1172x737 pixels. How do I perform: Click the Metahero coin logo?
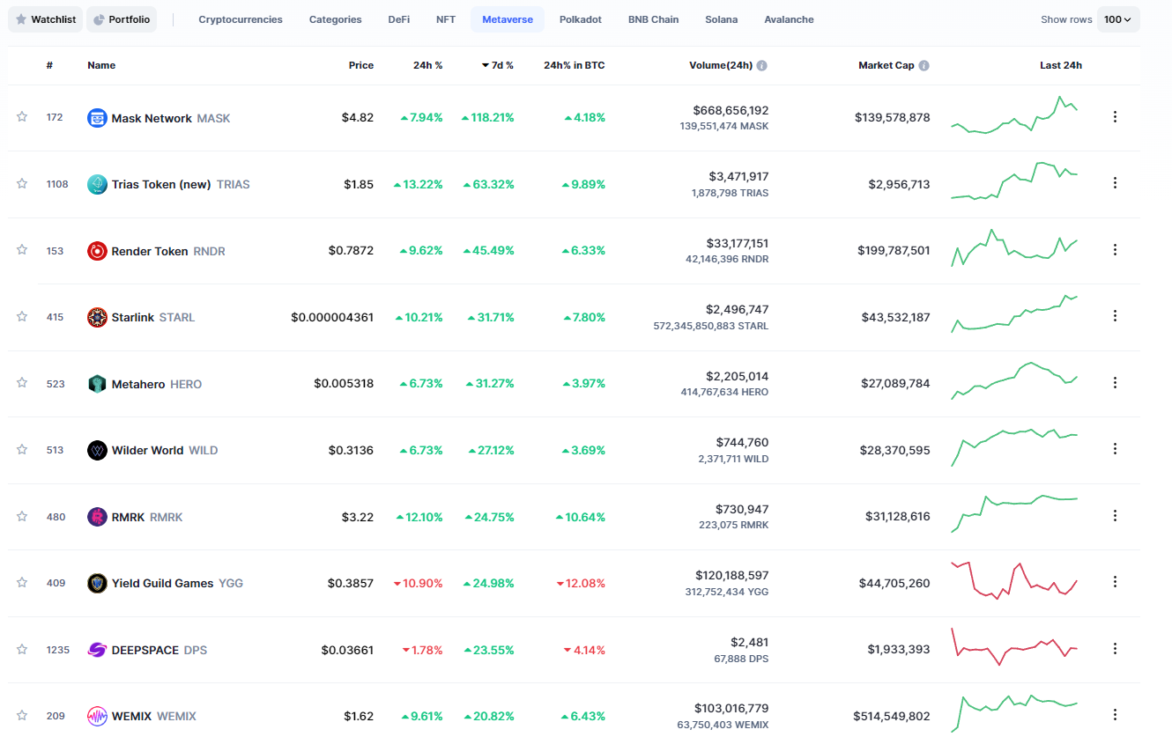(x=97, y=384)
